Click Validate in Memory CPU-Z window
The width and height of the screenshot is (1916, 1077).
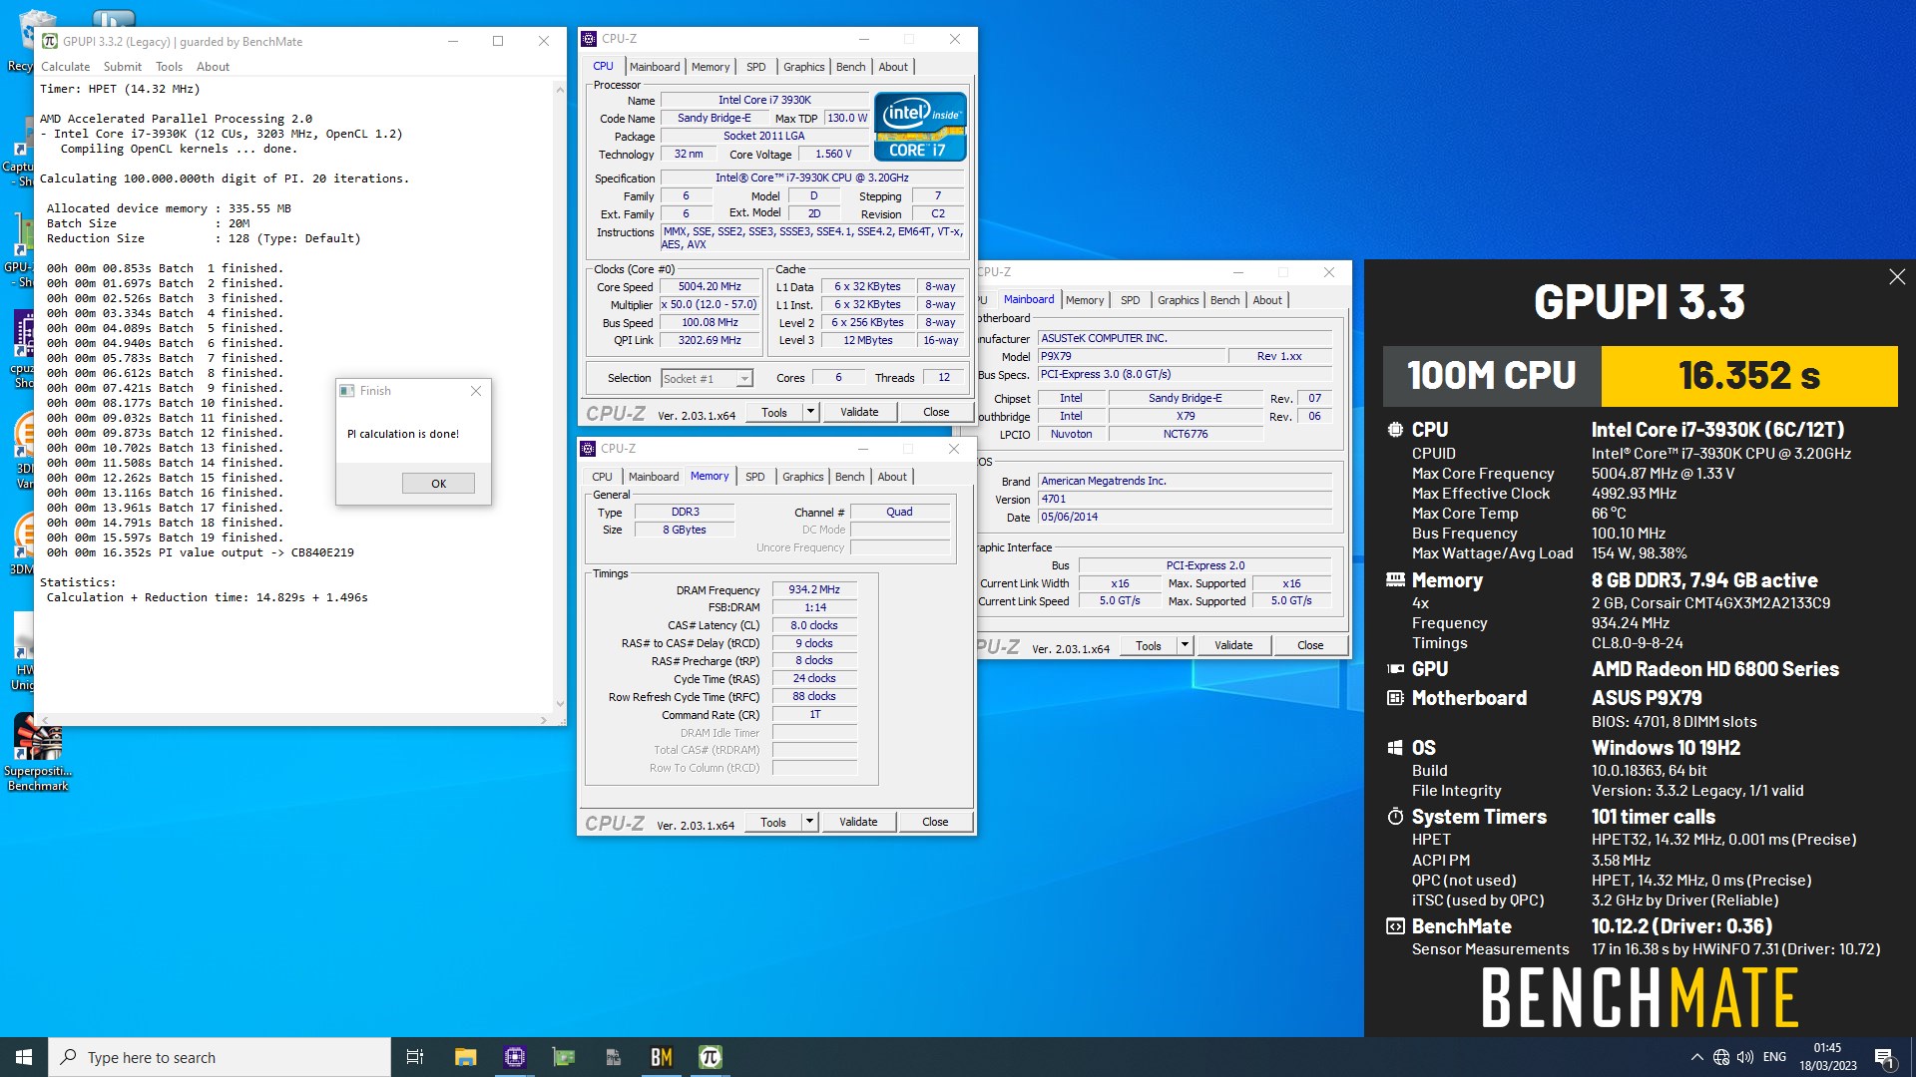point(858,822)
